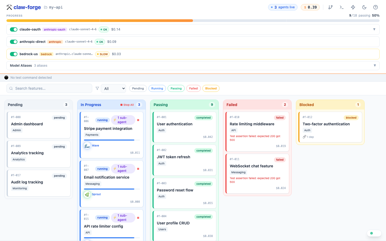The image size is (386, 241).
Task: Click the Payments tag on Stripe card
Action: [x=92, y=135]
